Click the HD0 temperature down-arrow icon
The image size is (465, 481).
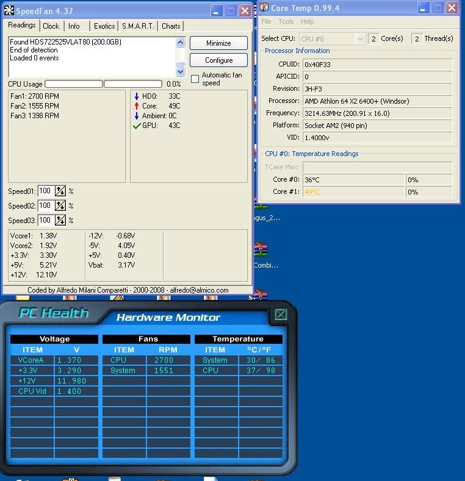coord(137,96)
